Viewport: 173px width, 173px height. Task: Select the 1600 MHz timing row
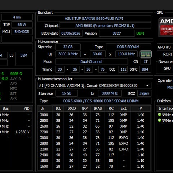pos(94,166)
